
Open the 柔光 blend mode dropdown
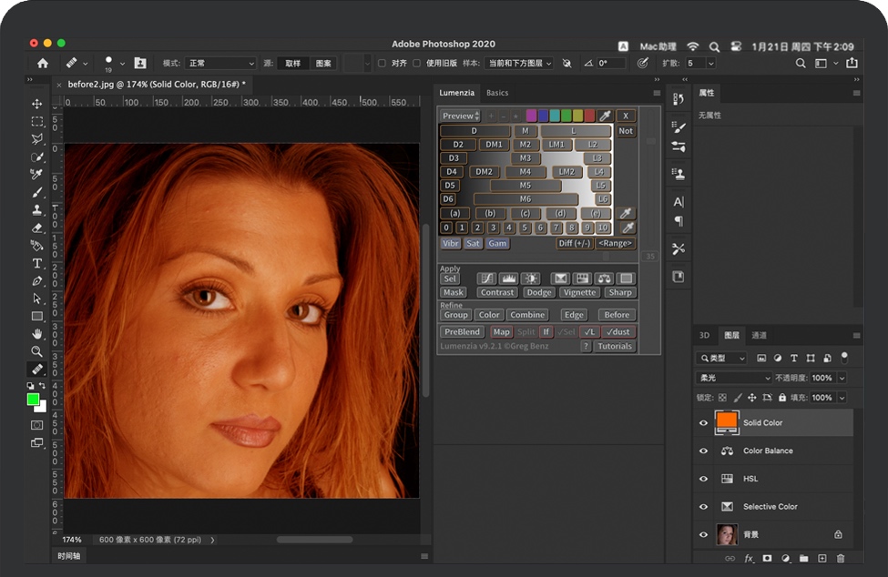(733, 377)
